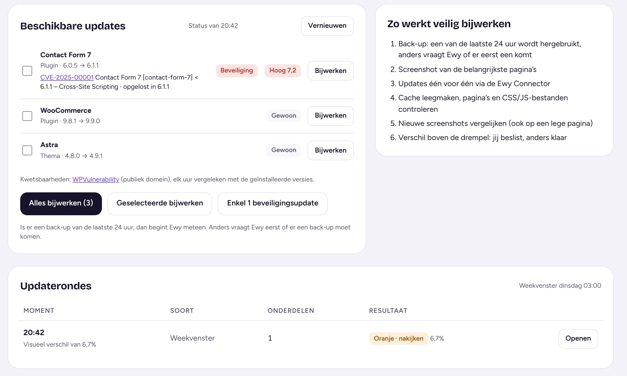Click the Status van 20:42 text

coord(213,26)
